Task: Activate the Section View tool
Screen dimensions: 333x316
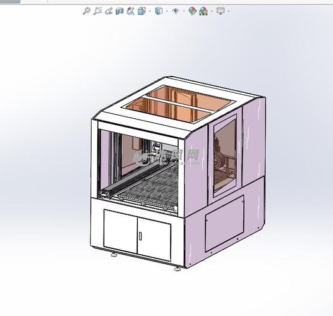Action: (x=119, y=11)
